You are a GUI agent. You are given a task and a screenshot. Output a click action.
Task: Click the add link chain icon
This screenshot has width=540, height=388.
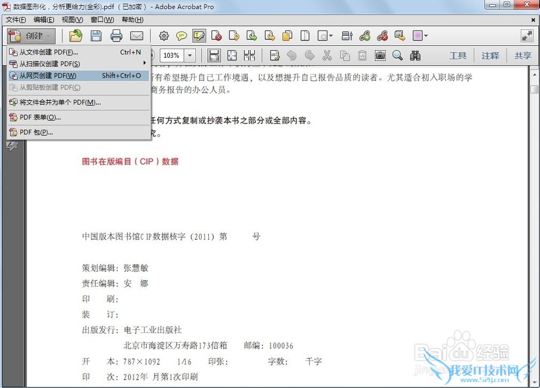364,36
